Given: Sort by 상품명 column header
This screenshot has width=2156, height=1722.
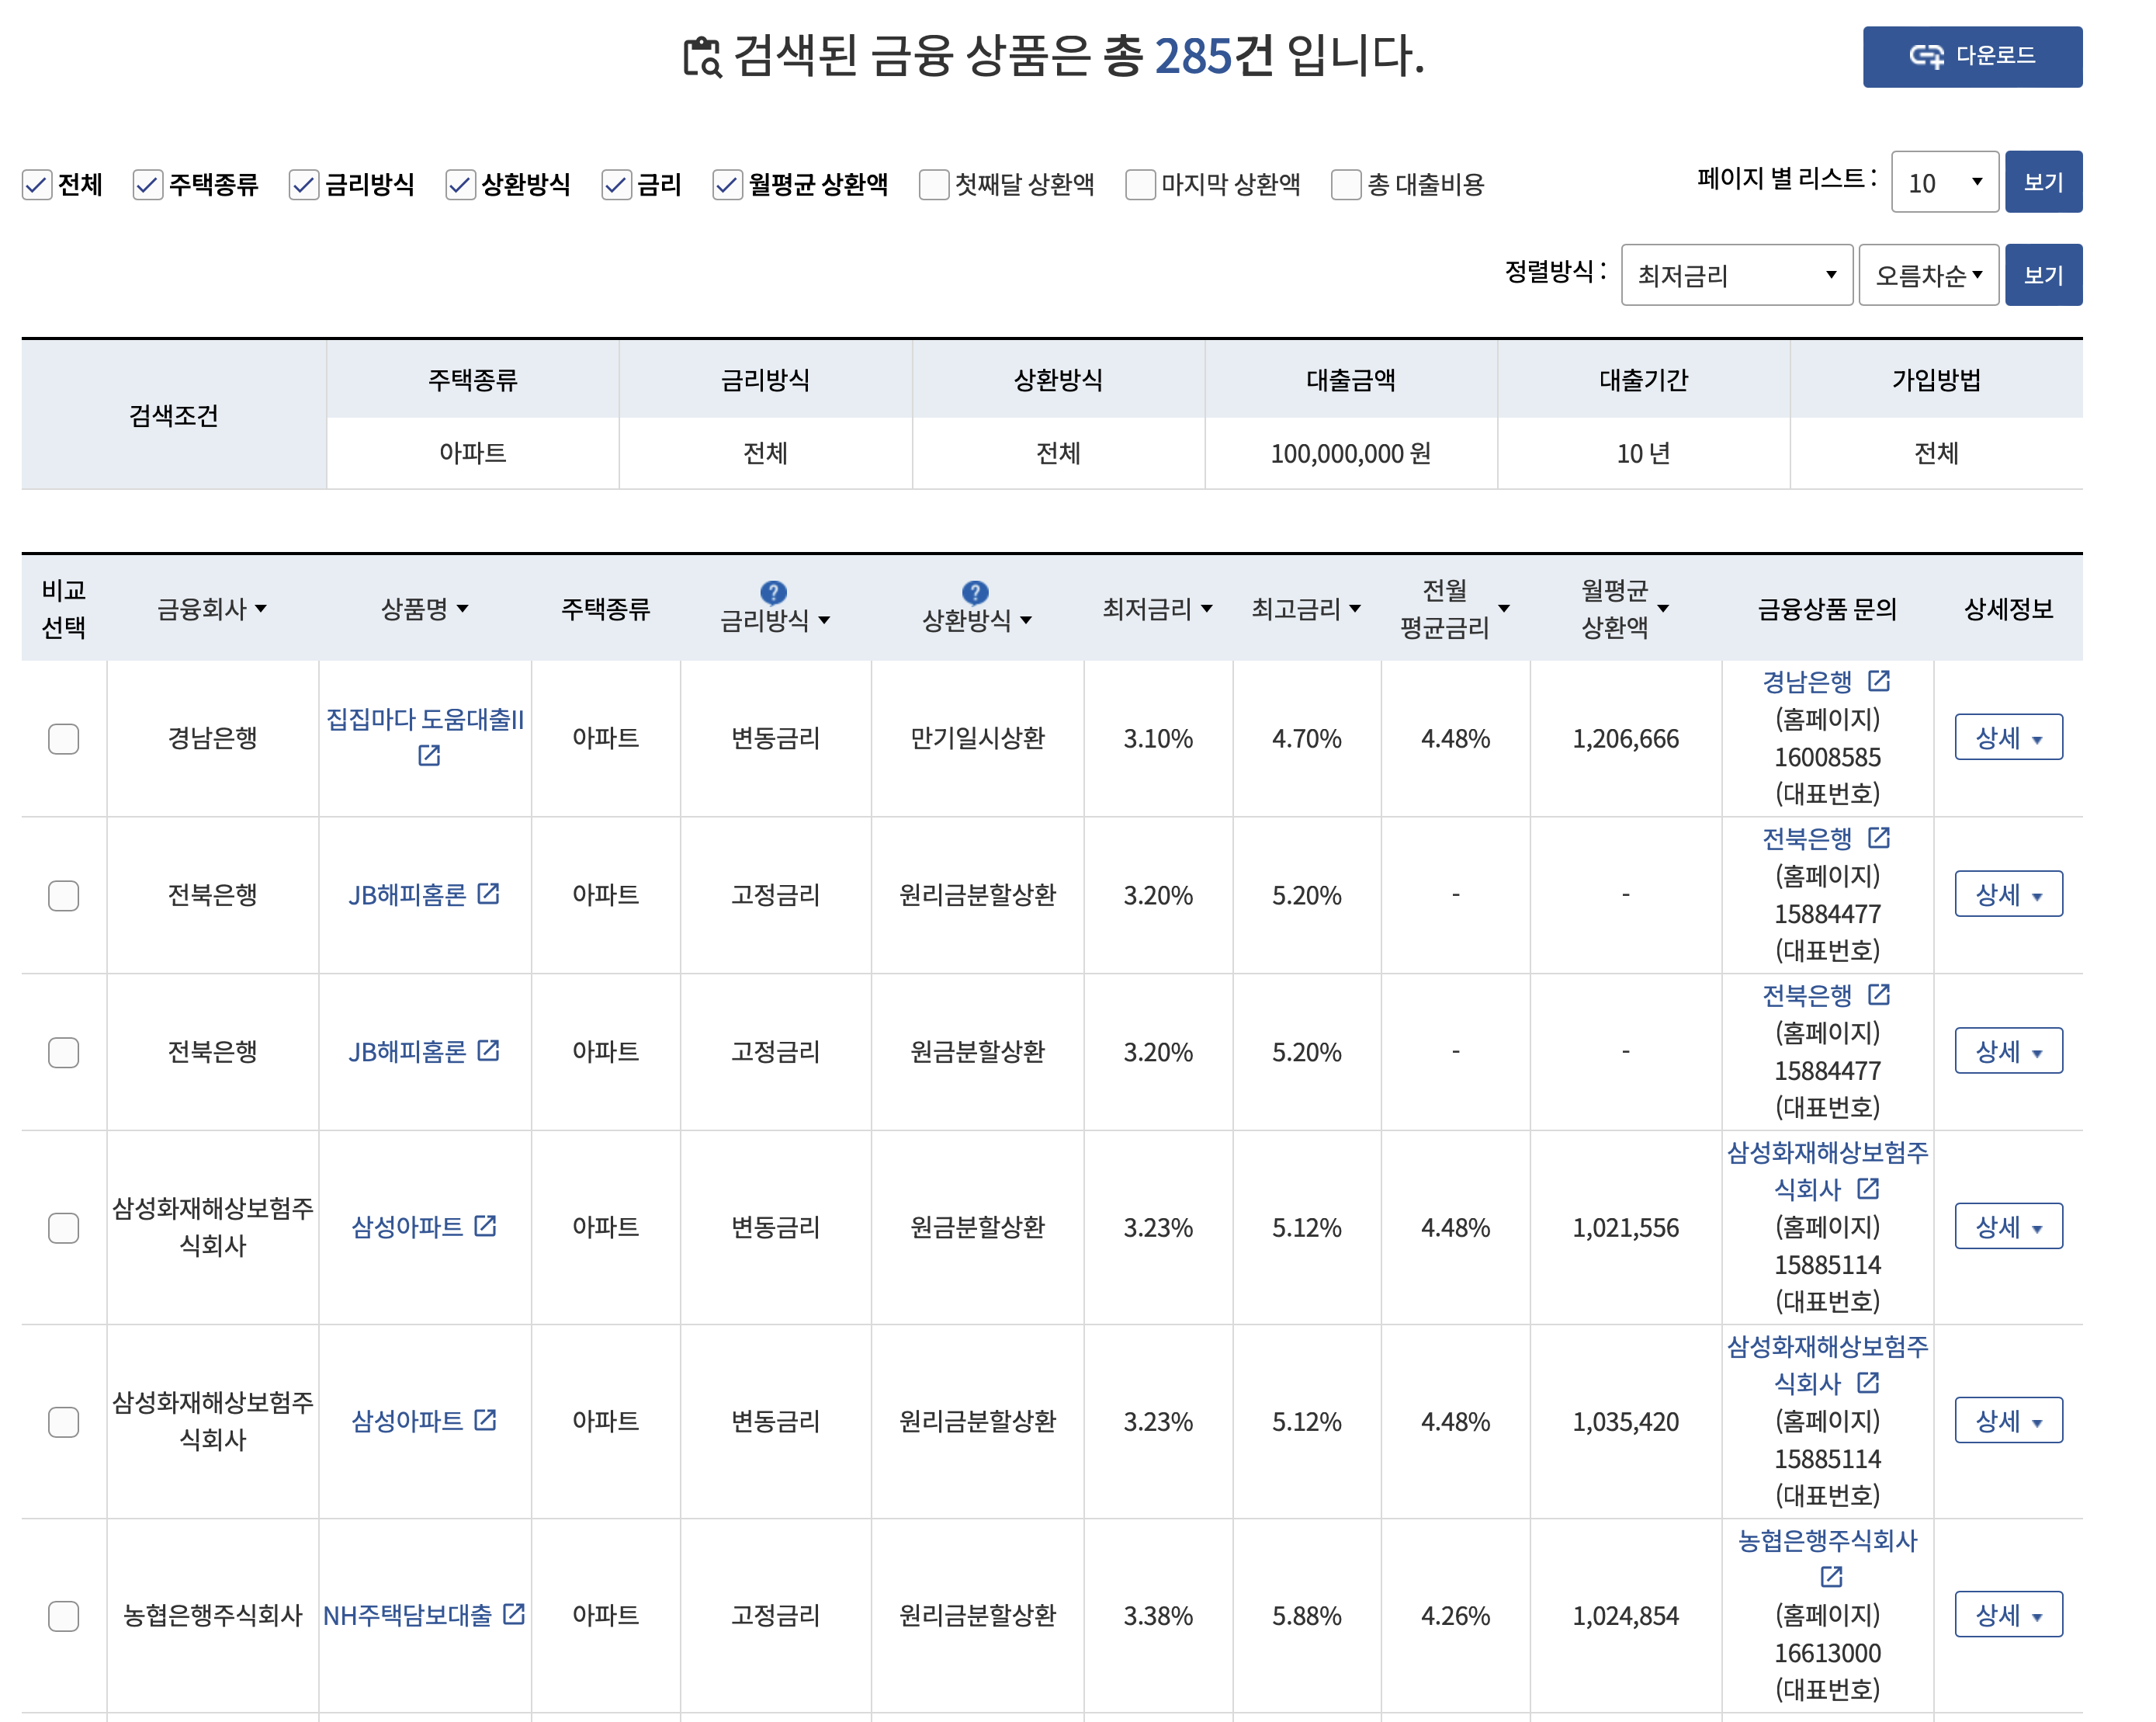Looking at the screenshot, I should (x=424, y=609).
